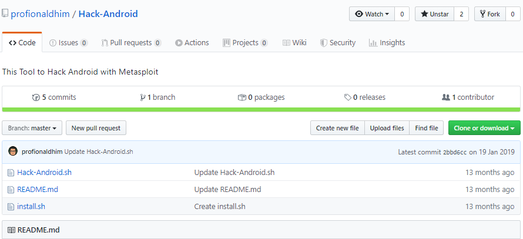Click the Projects board icon
This screenshot has width=523, height=239.
pyautogui.click(x=226, y=43)
